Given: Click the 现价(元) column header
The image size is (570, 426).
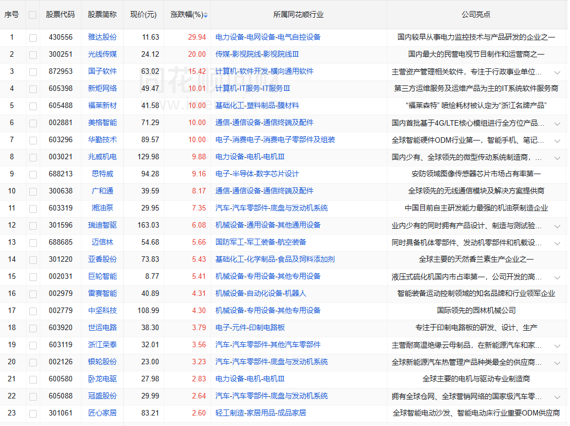Looking at the screenshot, I should tap(143, 14).
